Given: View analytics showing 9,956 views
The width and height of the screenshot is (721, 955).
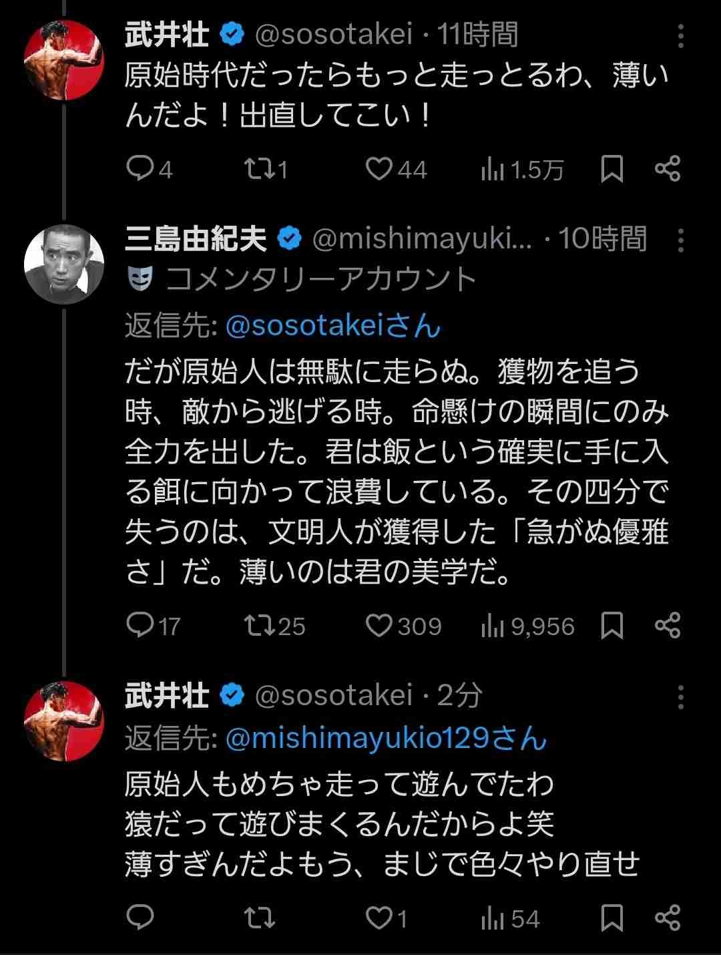Looking at the screenshot, I should click(x=527, y=626).
